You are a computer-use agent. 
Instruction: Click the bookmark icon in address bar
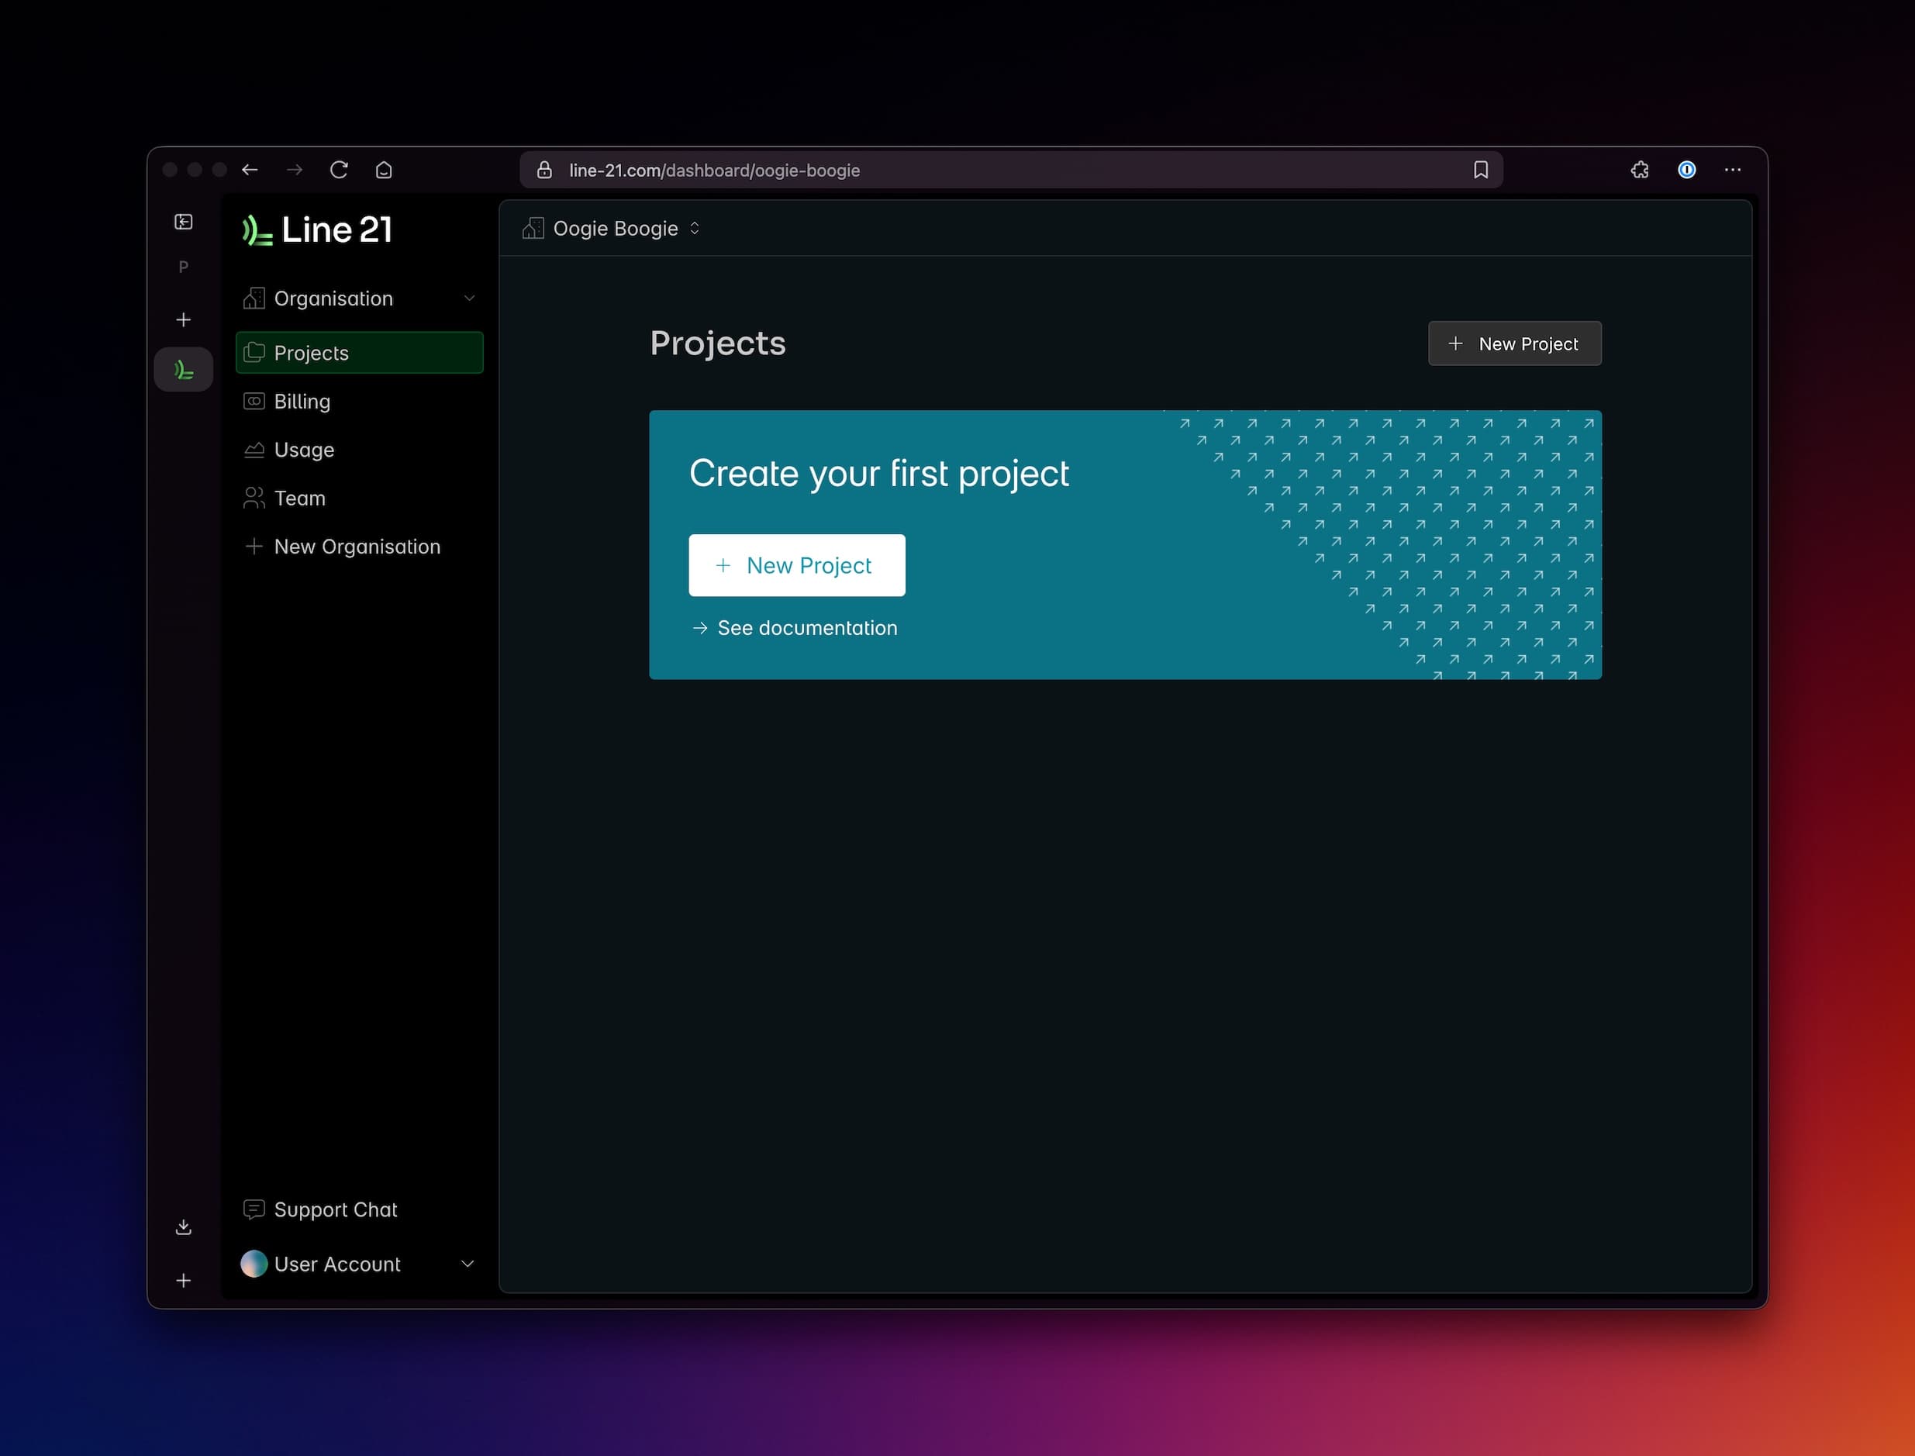click(1479, 170)
